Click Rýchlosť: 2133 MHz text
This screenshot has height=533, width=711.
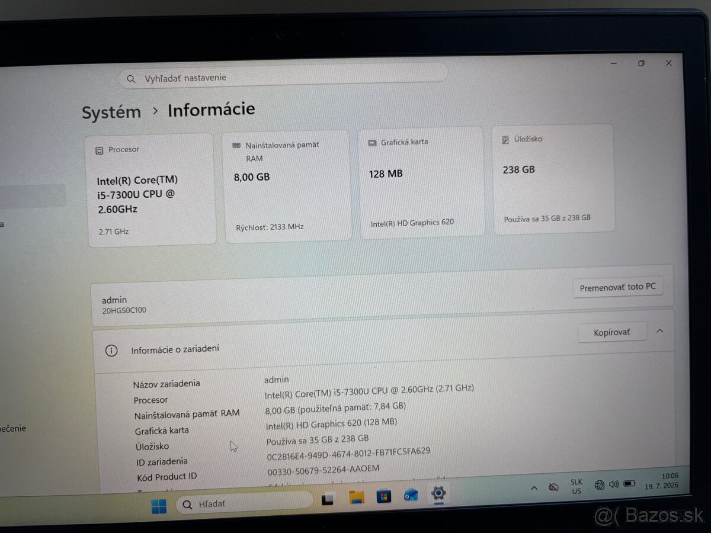pos(270,227)
